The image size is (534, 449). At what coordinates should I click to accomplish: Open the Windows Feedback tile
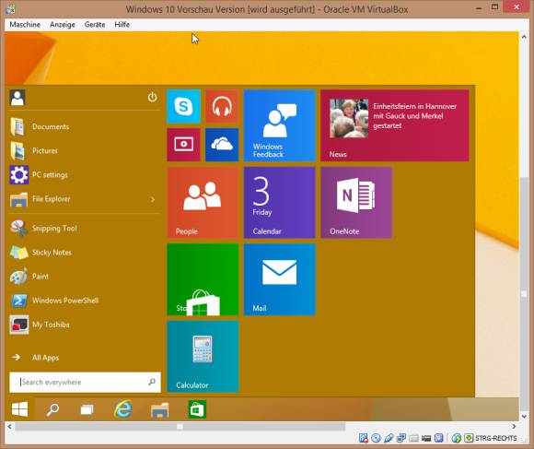[x=280, y=125]
